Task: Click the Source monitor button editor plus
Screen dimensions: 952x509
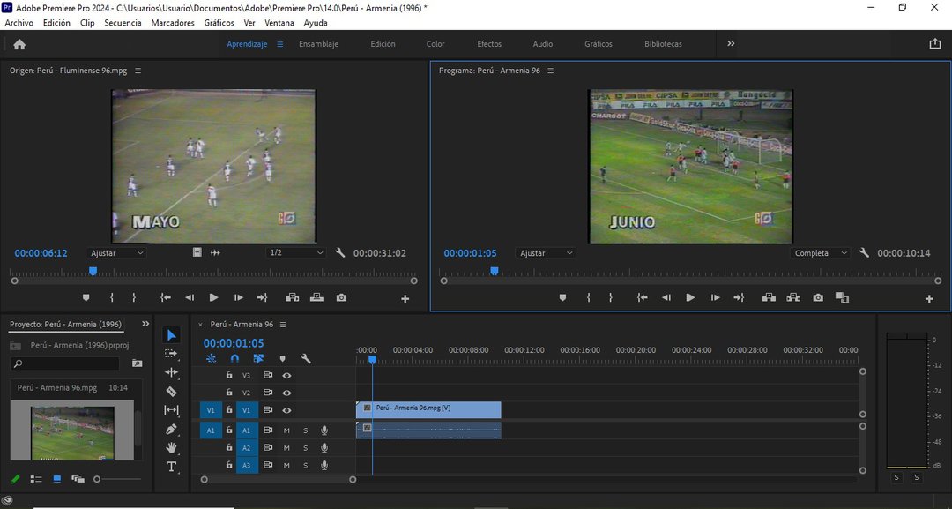Action: tap(405, 298)
